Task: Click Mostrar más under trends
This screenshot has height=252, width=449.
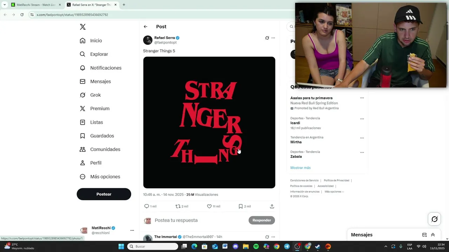Action: (x=300, y=168)
